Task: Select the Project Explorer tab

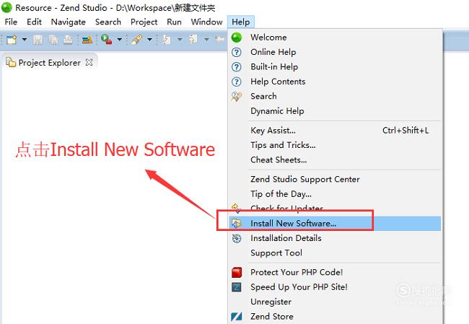Action: (49, 63)
